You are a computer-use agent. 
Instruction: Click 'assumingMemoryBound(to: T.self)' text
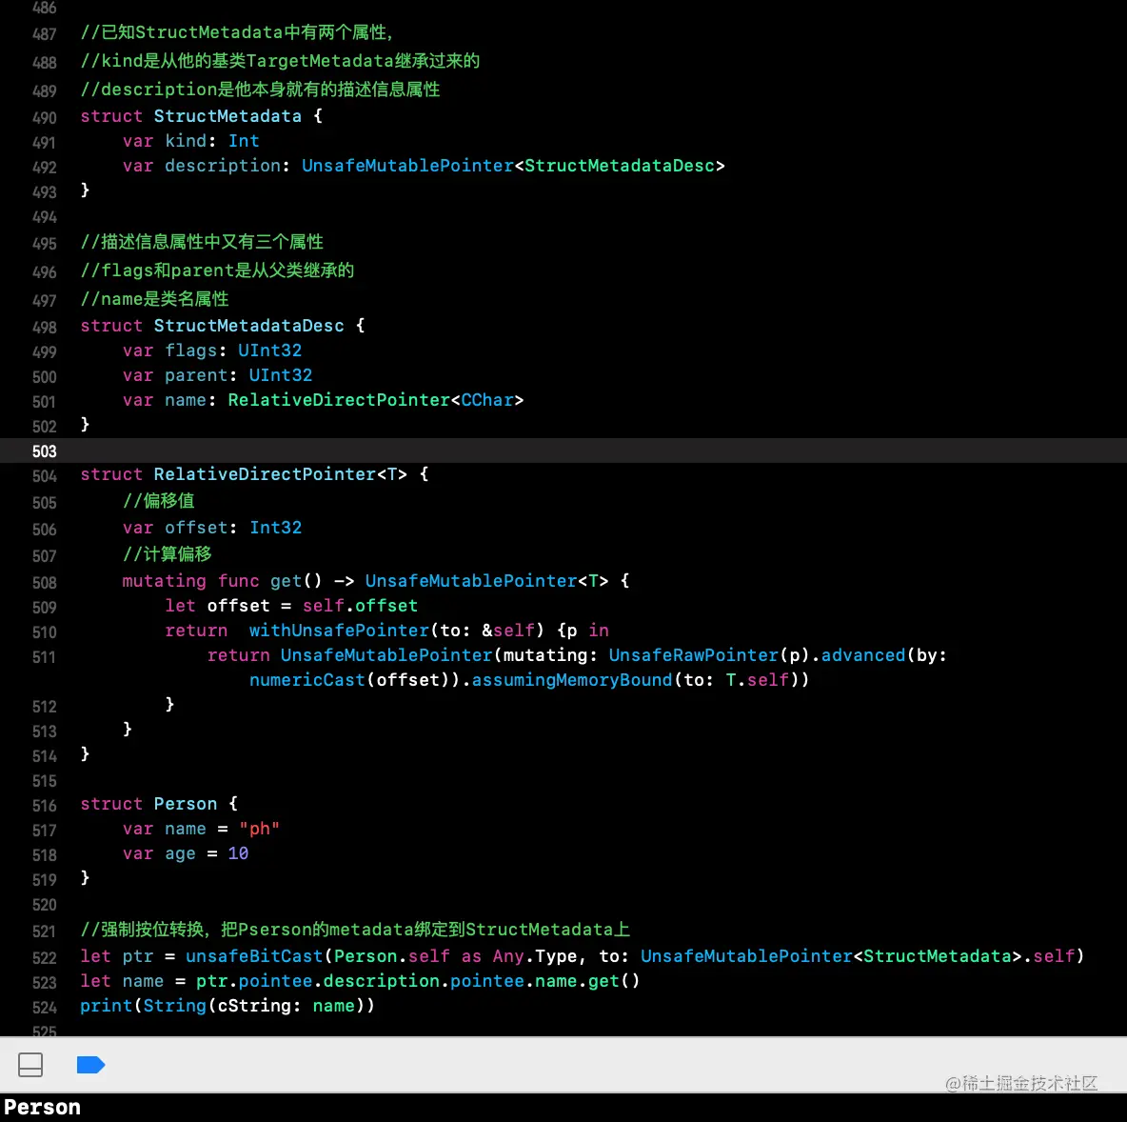tap(636, 680)
